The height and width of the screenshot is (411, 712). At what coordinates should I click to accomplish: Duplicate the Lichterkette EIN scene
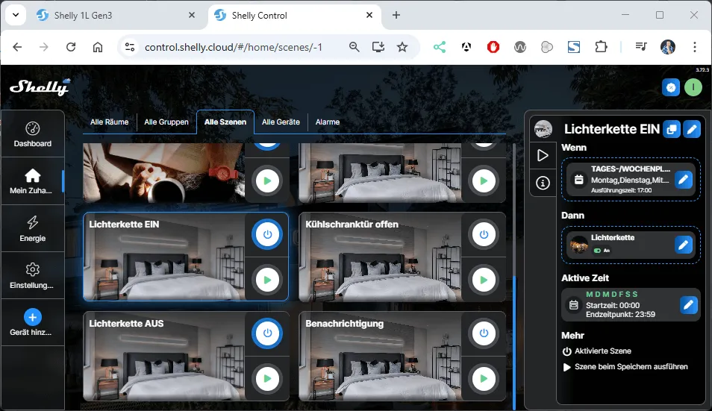click(671, 129)
